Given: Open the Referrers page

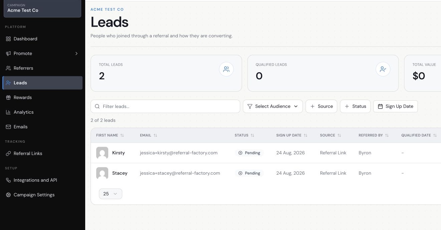Looking at the screenshot, I should coord(42,68).
